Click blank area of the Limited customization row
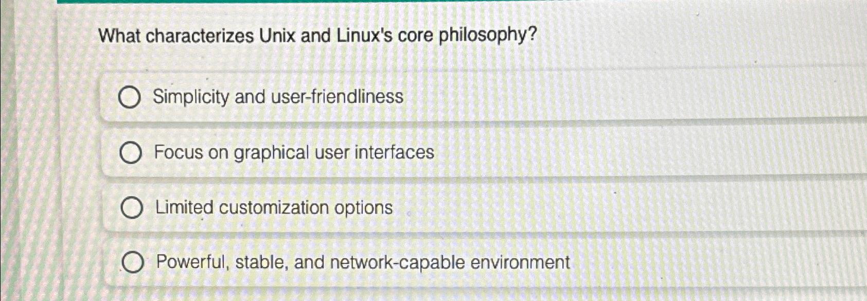Viewport: 867px width, 301px height. pyautogui.click(x=617, y=208)
